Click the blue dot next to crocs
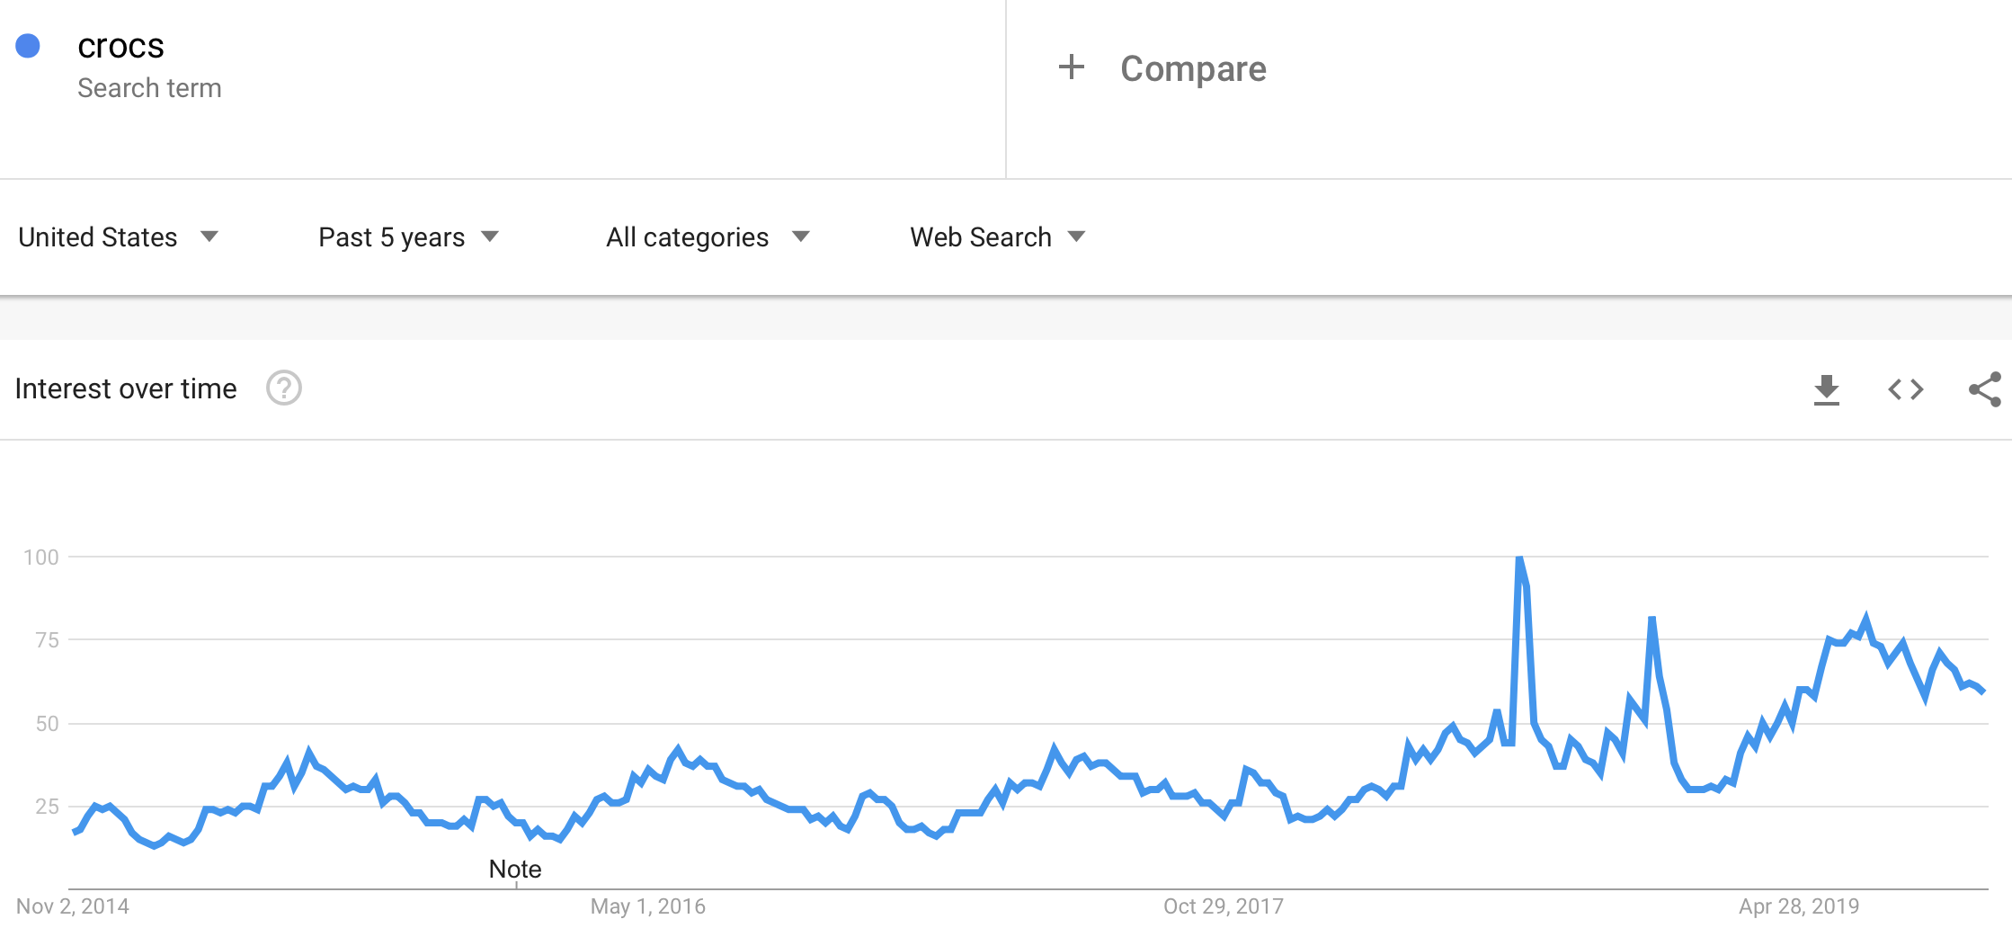This screenshot has height=928, width=2012. pos(28,43)
